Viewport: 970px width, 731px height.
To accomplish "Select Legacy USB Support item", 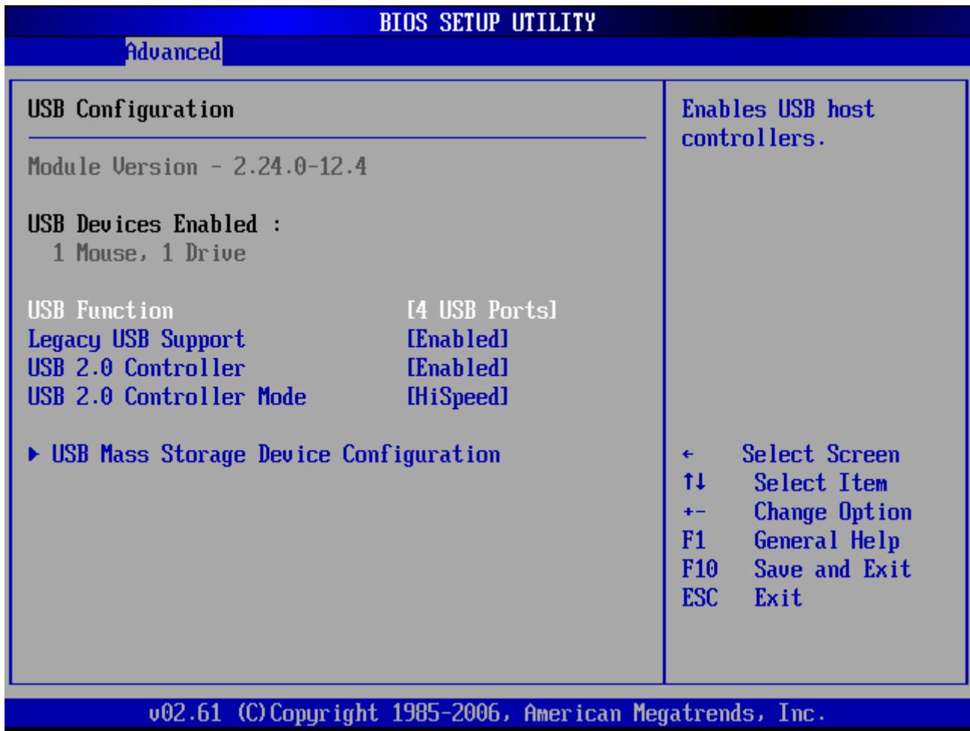I will click(137, 340).
